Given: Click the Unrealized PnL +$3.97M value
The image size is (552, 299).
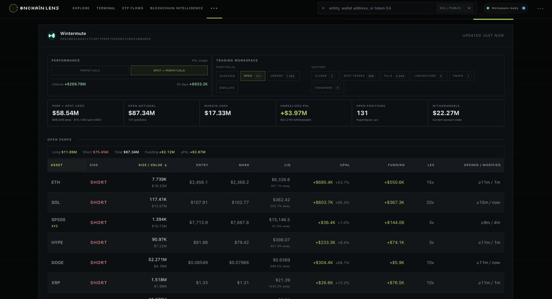Looking at the screenshot, I should 294,113.
